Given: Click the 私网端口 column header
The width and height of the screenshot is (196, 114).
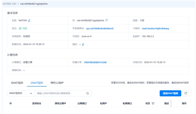Looking at the screenshot, I should click(127, 104).
